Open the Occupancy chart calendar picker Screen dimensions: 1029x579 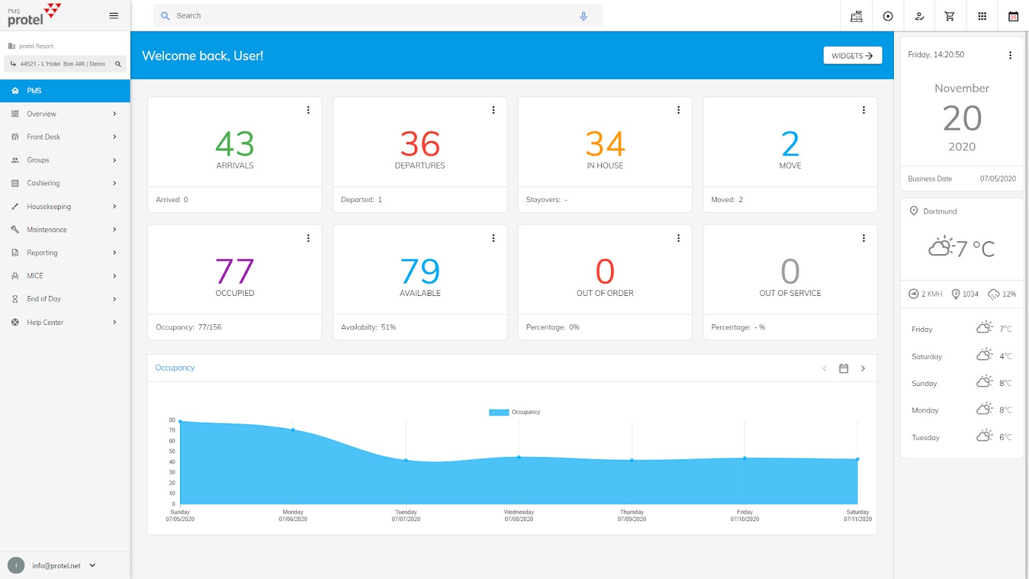pos(844,368)
